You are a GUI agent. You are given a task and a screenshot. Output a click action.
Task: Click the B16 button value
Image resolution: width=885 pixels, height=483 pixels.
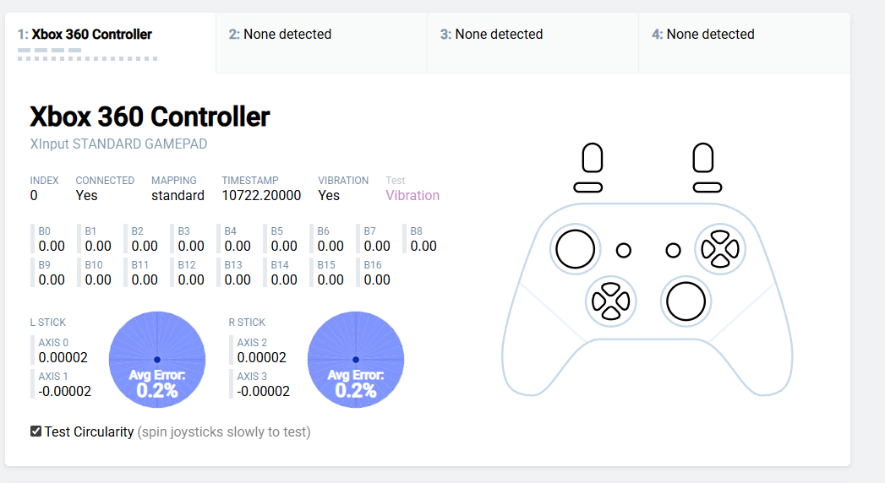tap(377, 280)
